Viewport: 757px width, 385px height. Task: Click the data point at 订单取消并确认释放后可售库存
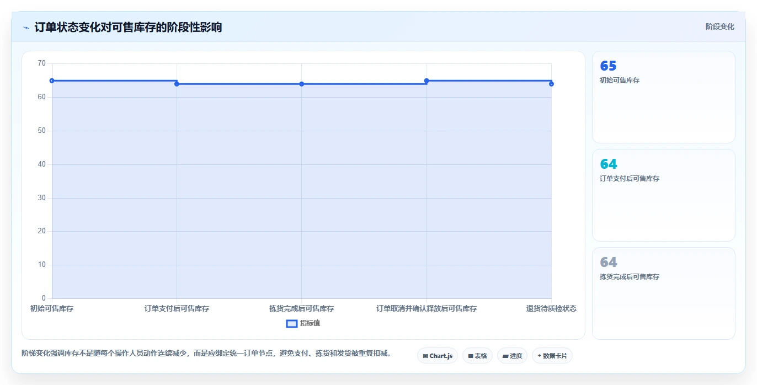427,81
